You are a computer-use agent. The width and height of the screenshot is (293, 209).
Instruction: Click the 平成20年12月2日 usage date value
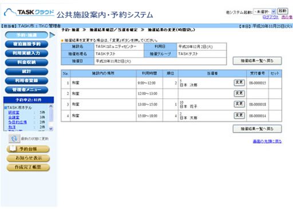tap(195, 47)
